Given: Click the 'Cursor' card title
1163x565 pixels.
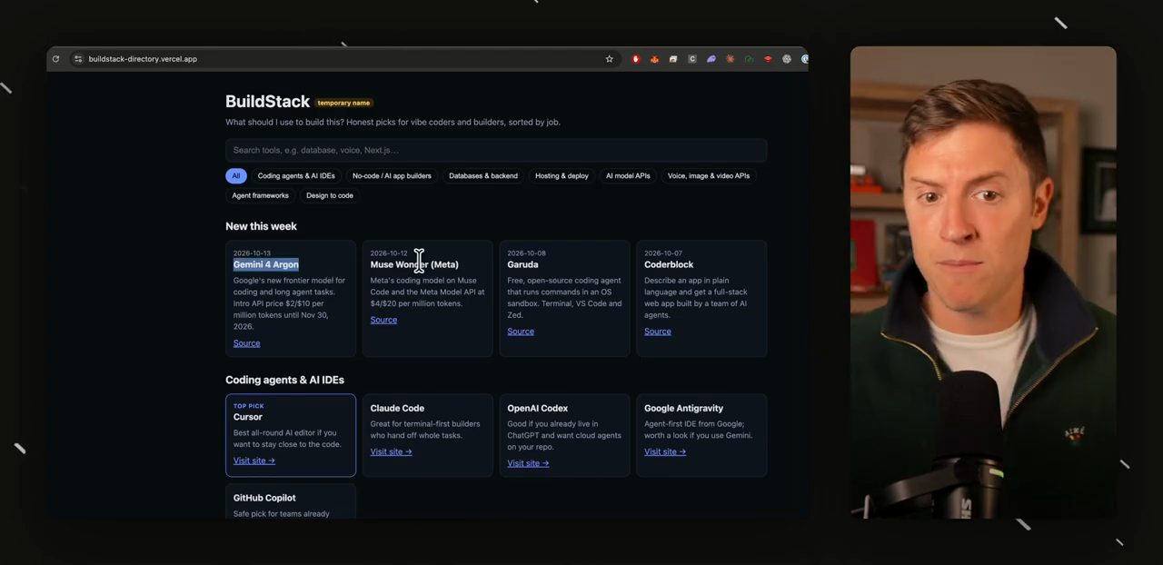Looking at the screenshot, I should (248, 417).
